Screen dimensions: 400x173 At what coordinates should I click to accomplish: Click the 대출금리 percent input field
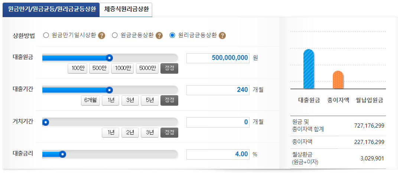[x=218, y=154]
